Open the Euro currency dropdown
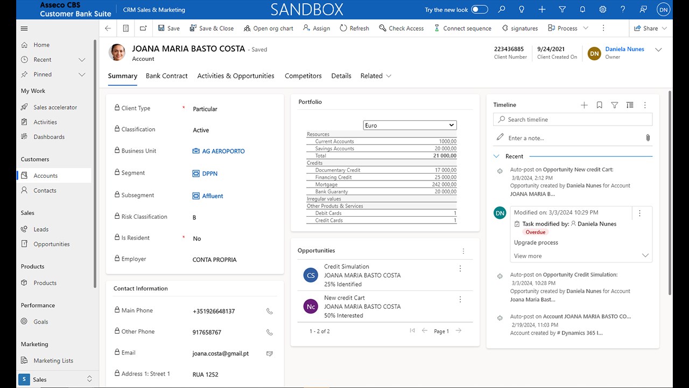 coord(410,125)
